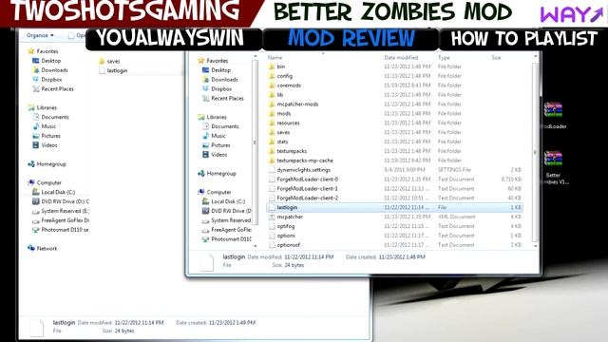Image resolution: width=608 pixels, height=342 pixels.
Task: Open Recent Places in front window sidebar
Action: (x=227, y=99)
